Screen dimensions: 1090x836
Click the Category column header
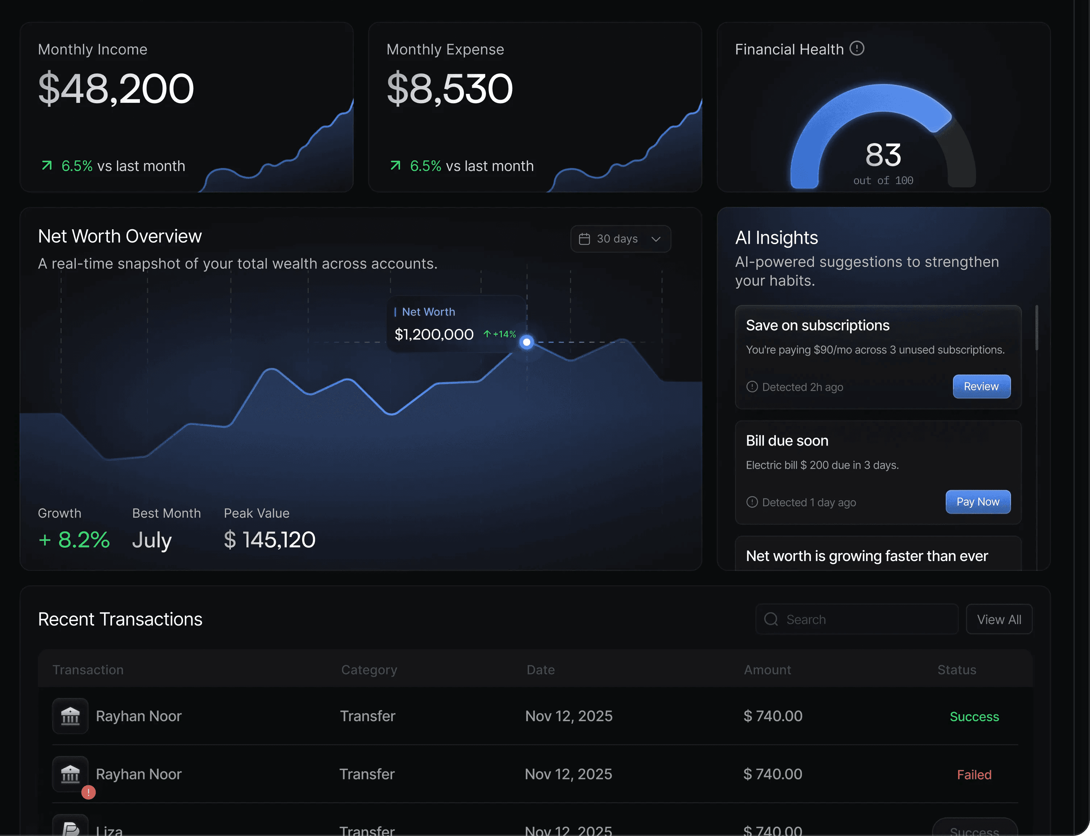[x=369, y=670]
